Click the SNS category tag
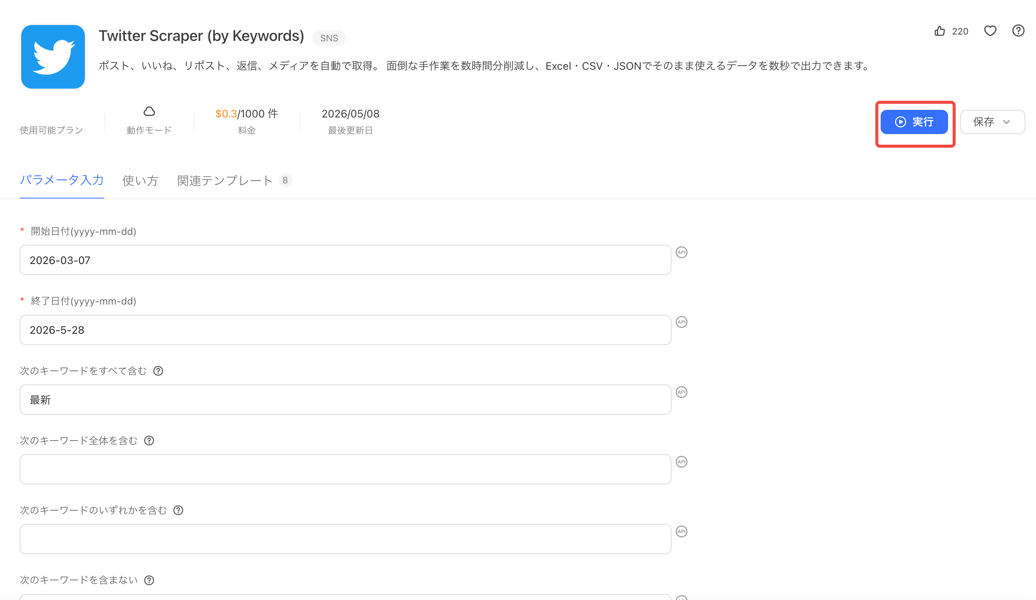Image resolution: width=1036 pixels, height=600 pixels. (x=329, y=38)
